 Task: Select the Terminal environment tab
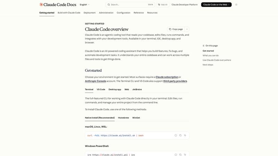pyautogui.click(x=89, y=89)
